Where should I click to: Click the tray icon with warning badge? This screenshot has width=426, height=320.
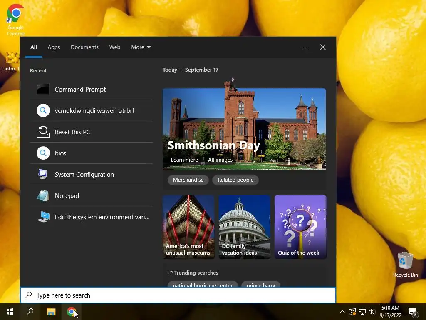(x=352, y=312)
